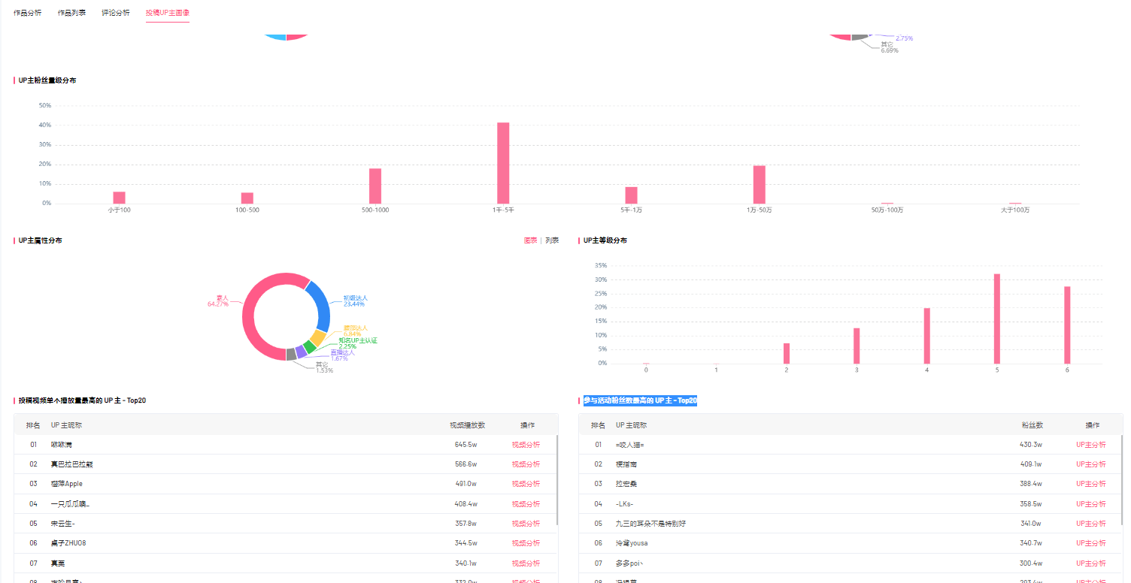The width and height of the screenshot is (1131, 583).
Task: Open 视频分析 for the 357.8w row
Action: point(526,524)
